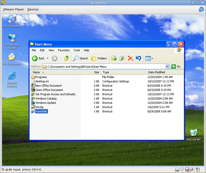206x173 pixels.
Task: Select the Internet Explorer desktop icon
Action: [x=12, y=80]
